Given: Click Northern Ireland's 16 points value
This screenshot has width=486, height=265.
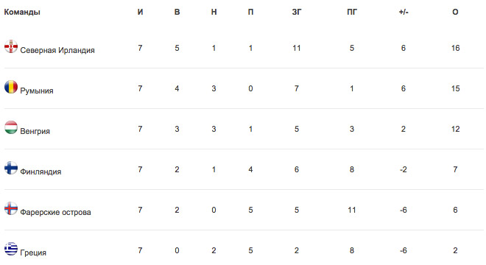Looking at the screenshot, I should click(x=455, y=48).
